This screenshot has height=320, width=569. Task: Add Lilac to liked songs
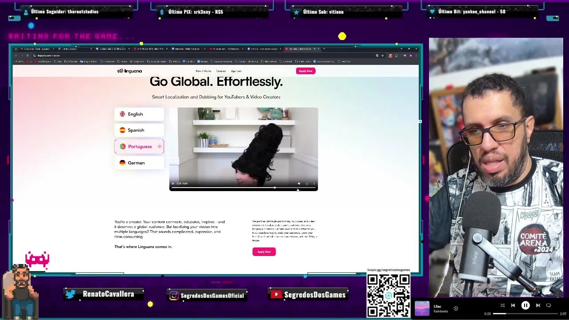456,308
